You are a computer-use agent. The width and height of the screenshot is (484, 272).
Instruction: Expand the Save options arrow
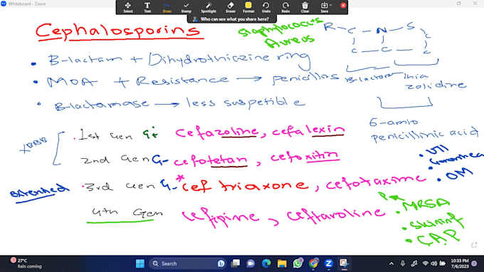click(330, 5)
